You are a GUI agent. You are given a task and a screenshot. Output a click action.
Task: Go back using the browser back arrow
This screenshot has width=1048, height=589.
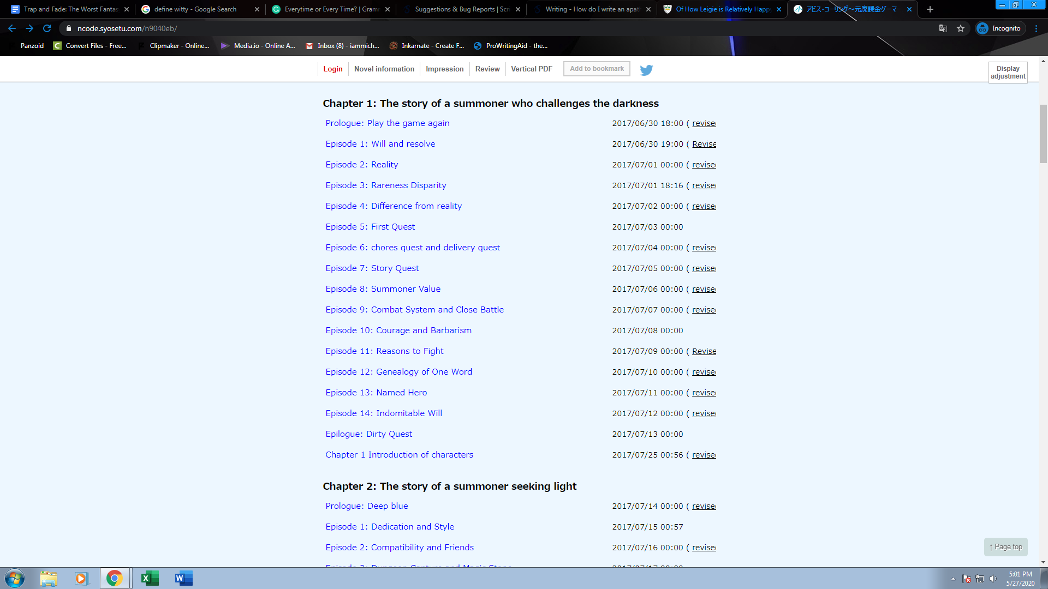pyautogui.click(x=12, y=28)
